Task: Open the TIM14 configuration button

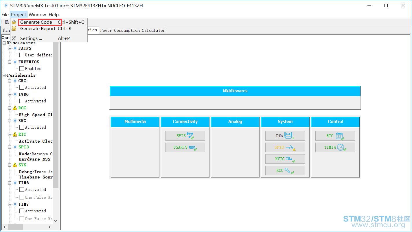Action: [x=335, y=147]
